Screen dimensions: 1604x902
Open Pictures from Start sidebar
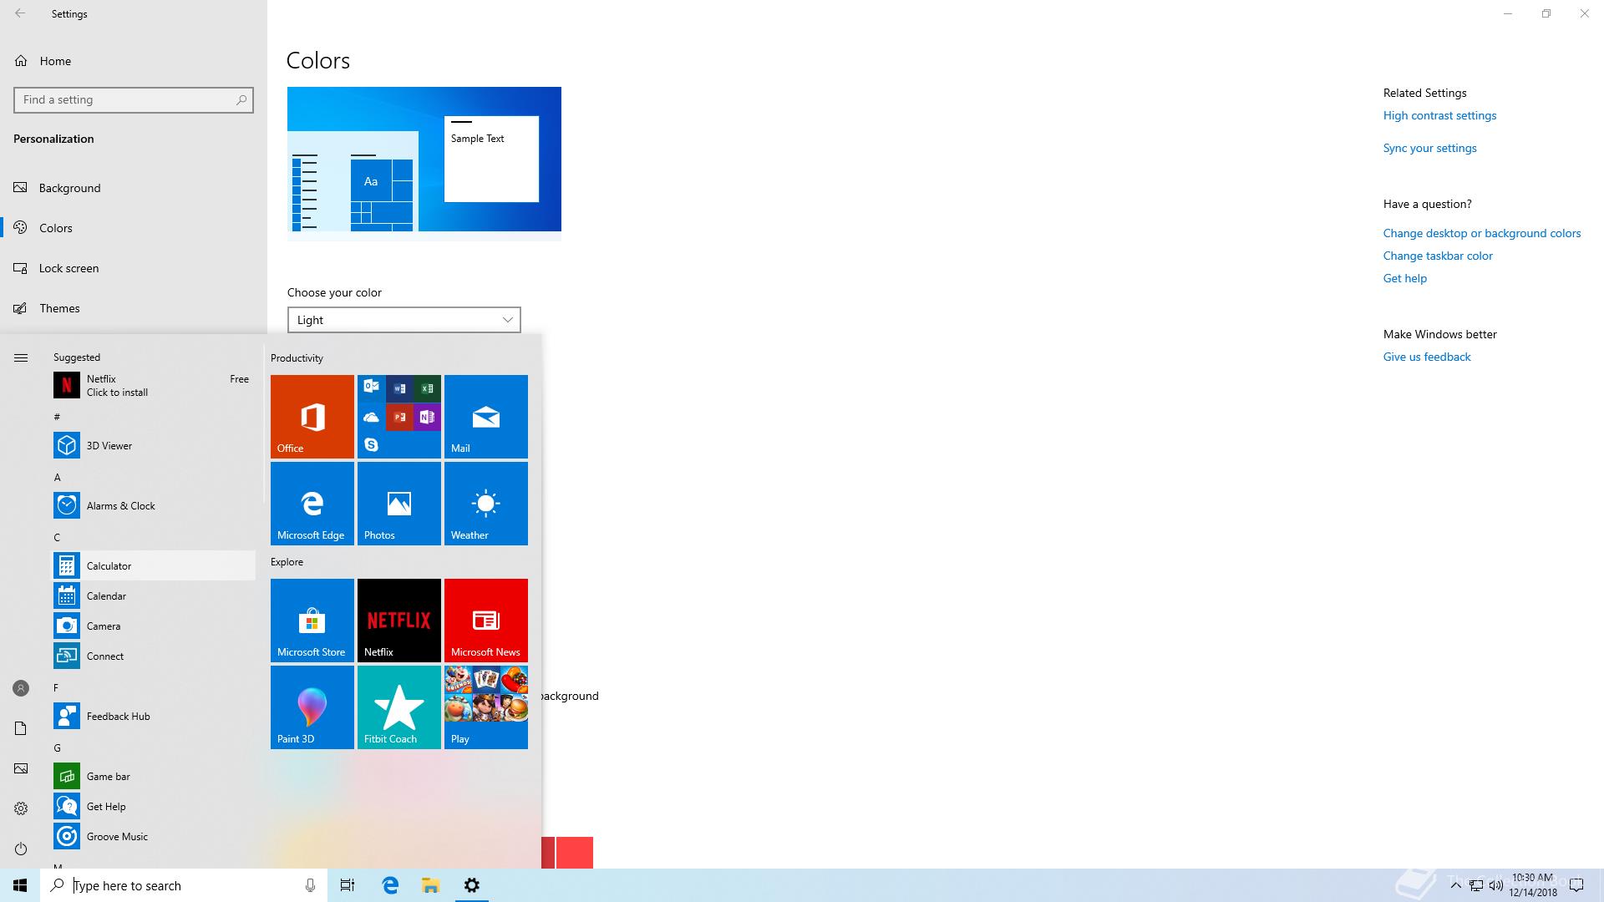coord(21,768)
